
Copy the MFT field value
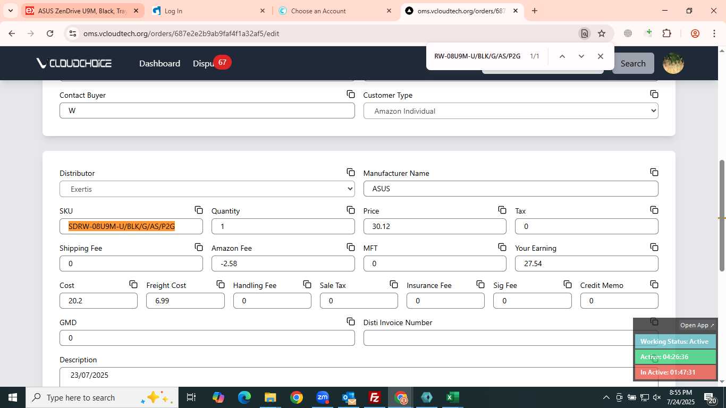[502, 247]
